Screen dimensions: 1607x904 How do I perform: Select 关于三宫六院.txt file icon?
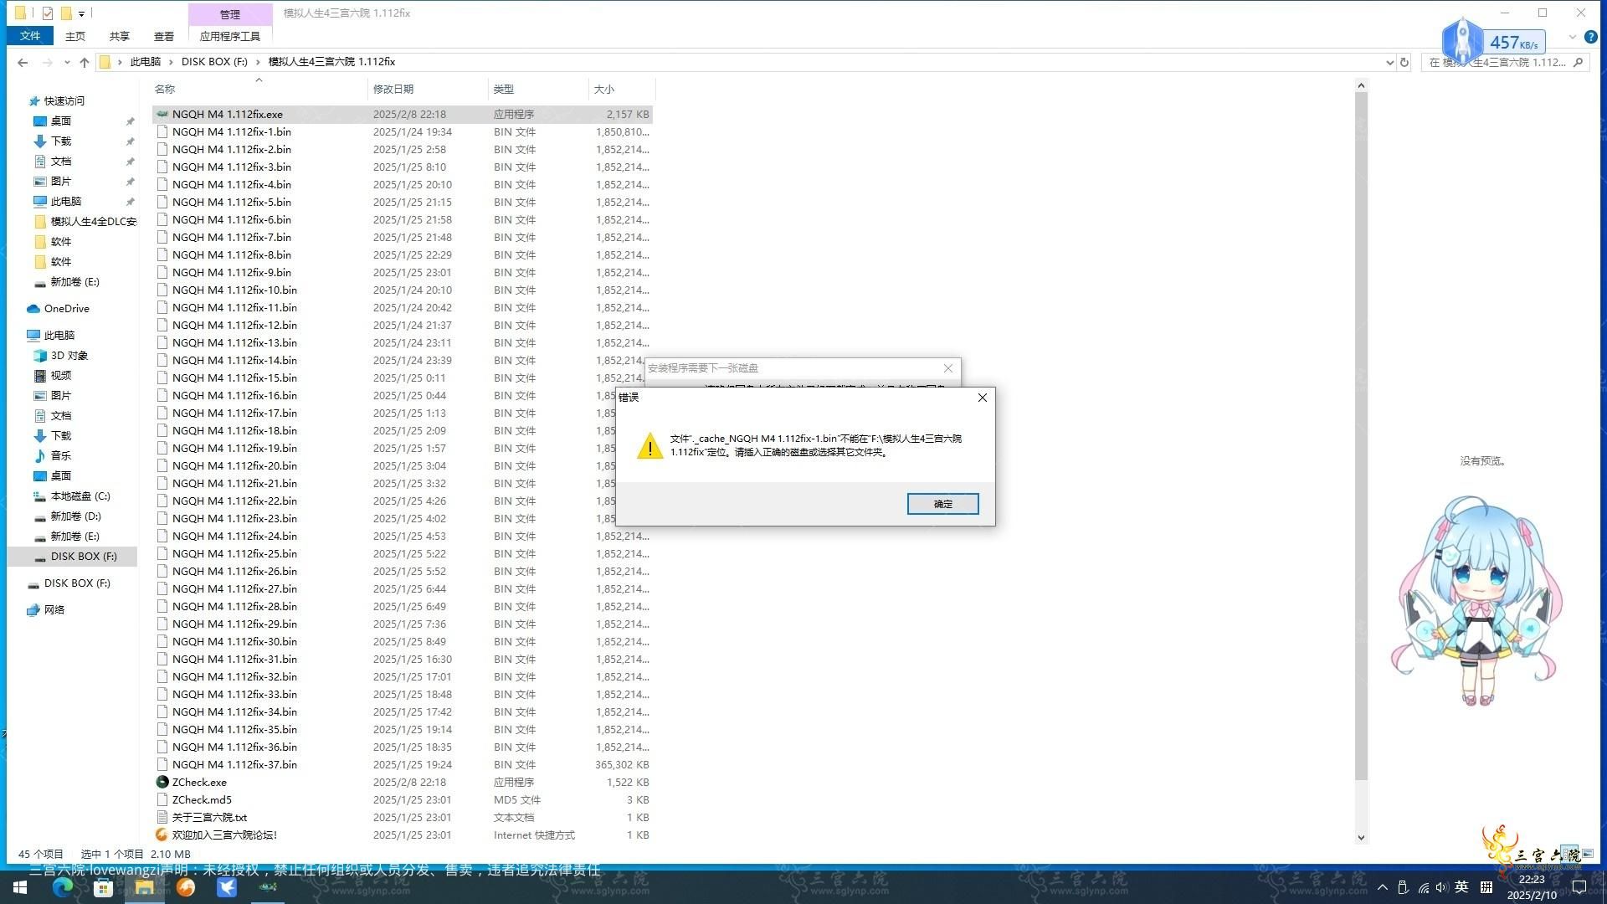point(162,818)
